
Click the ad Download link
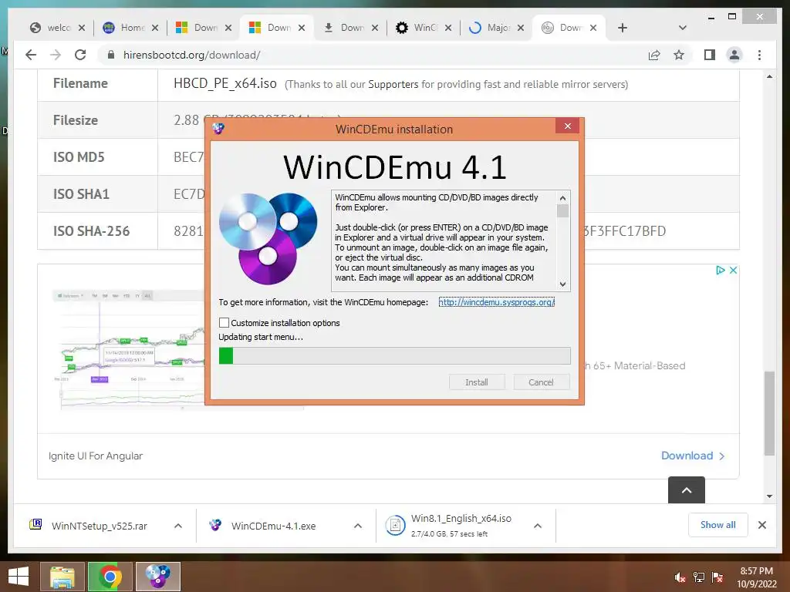pos(693,456)
